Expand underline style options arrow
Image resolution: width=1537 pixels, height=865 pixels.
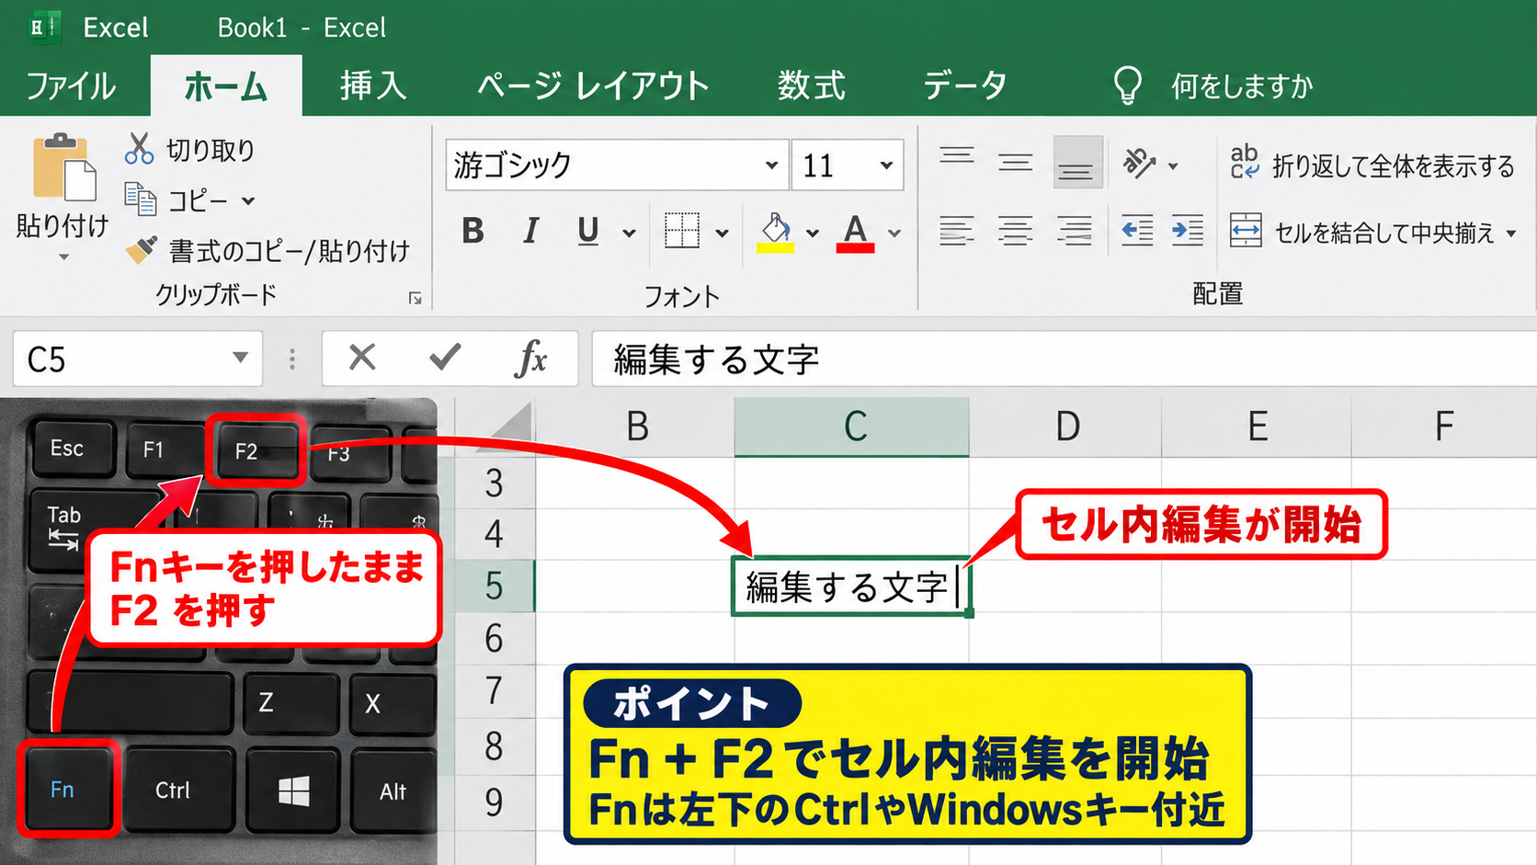629,233
